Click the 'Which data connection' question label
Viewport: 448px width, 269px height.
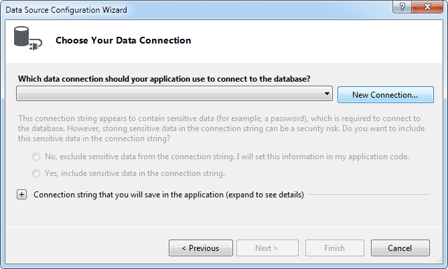pos(164,78)
